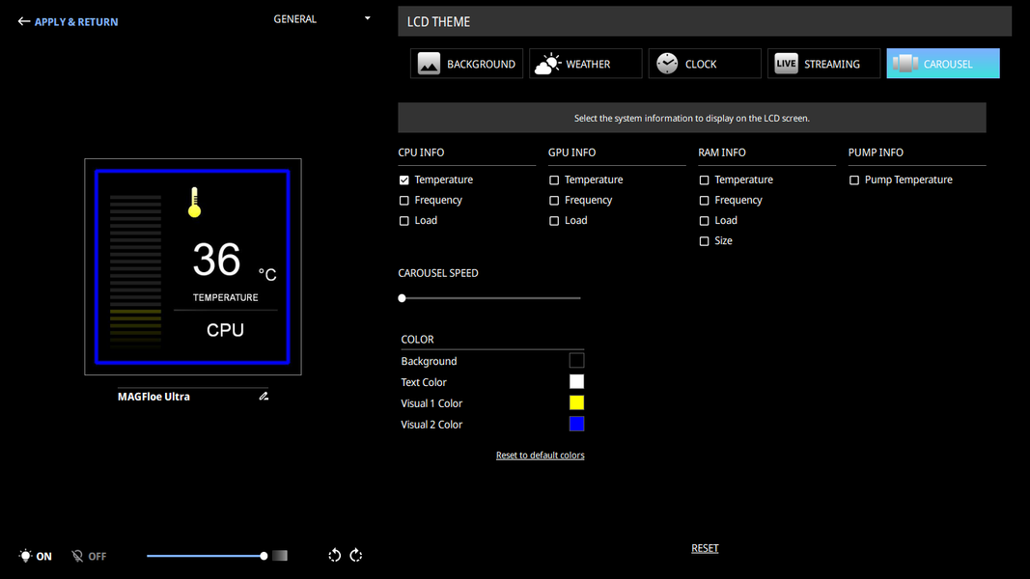Select the Carousel theme tab
Image resolution: width=1030 pixels, height=579 pixels.
click(x=942, y=64)
